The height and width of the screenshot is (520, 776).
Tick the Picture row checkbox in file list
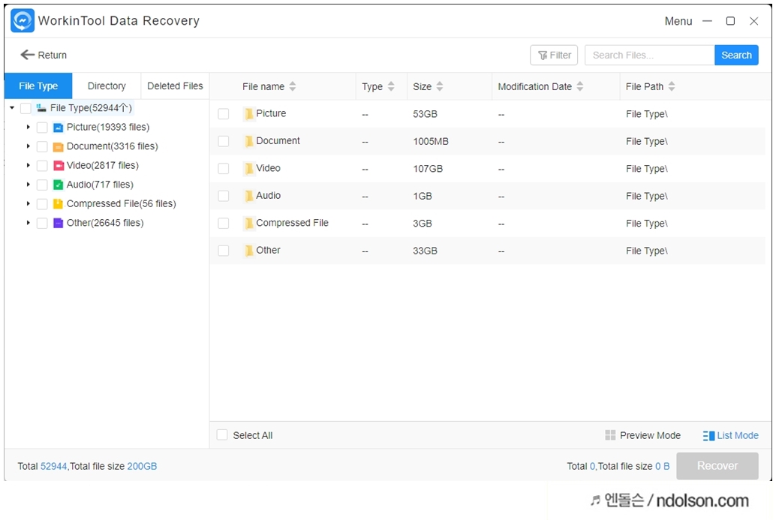pos(224,114)
